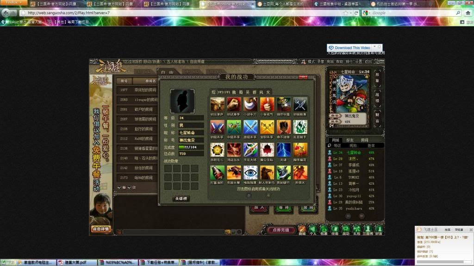Go to previous achievements page arrow
The height and width of the screenshot is (266, 474).
[x=249, y=195]
